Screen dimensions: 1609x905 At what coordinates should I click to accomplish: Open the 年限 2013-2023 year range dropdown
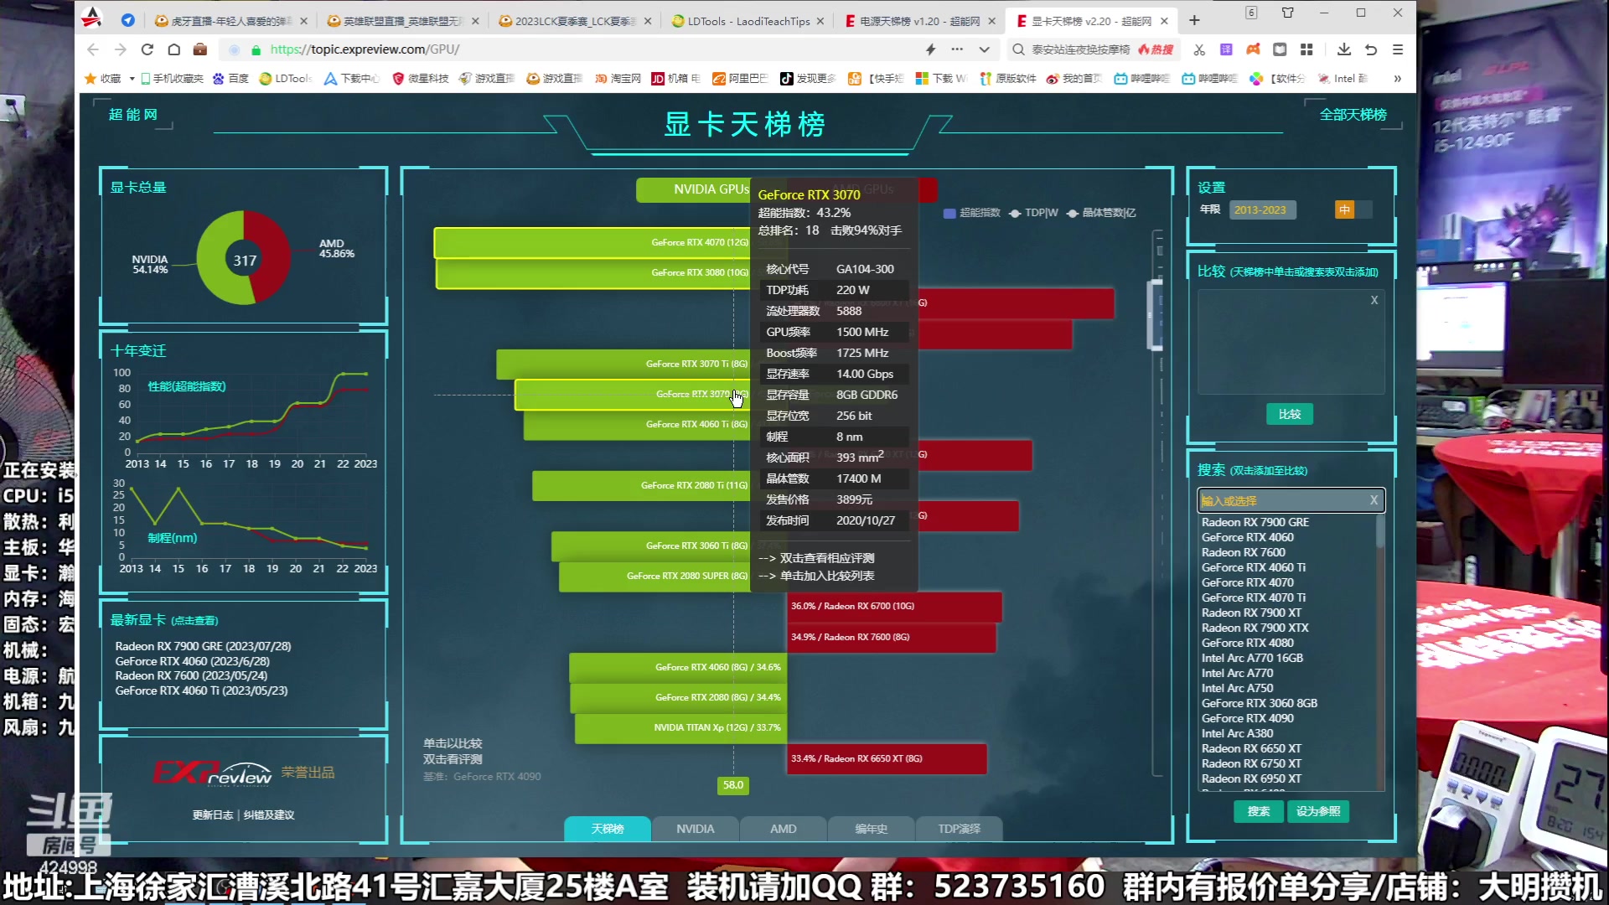coord(1262,209)
